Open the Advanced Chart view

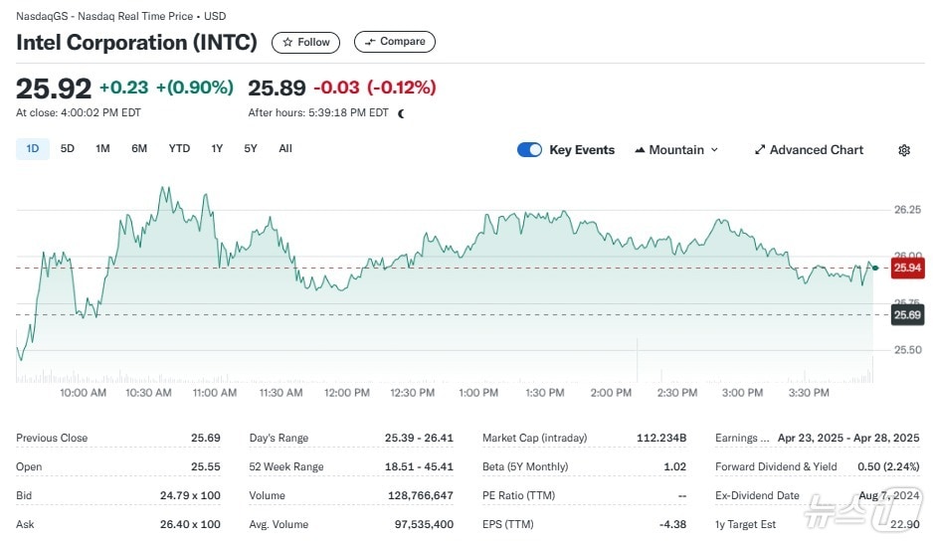pos(808,150)
